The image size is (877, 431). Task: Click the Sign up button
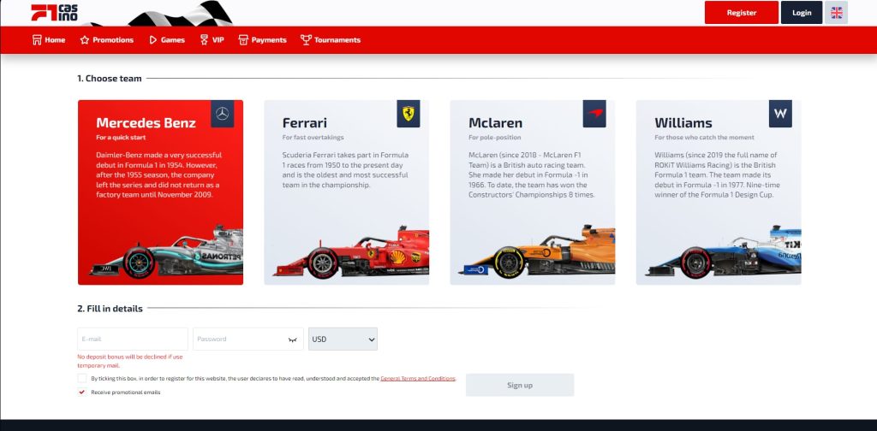(x=520, y=385)
